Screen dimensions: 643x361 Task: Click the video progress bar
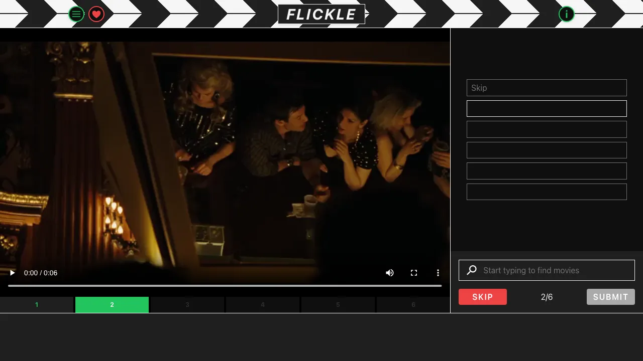pos(225,286)
